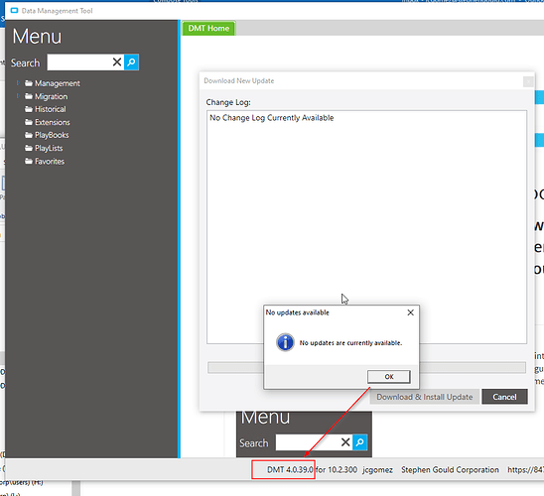
Task: Click the jcgomez user name in status bar
Action: (378, 470)
